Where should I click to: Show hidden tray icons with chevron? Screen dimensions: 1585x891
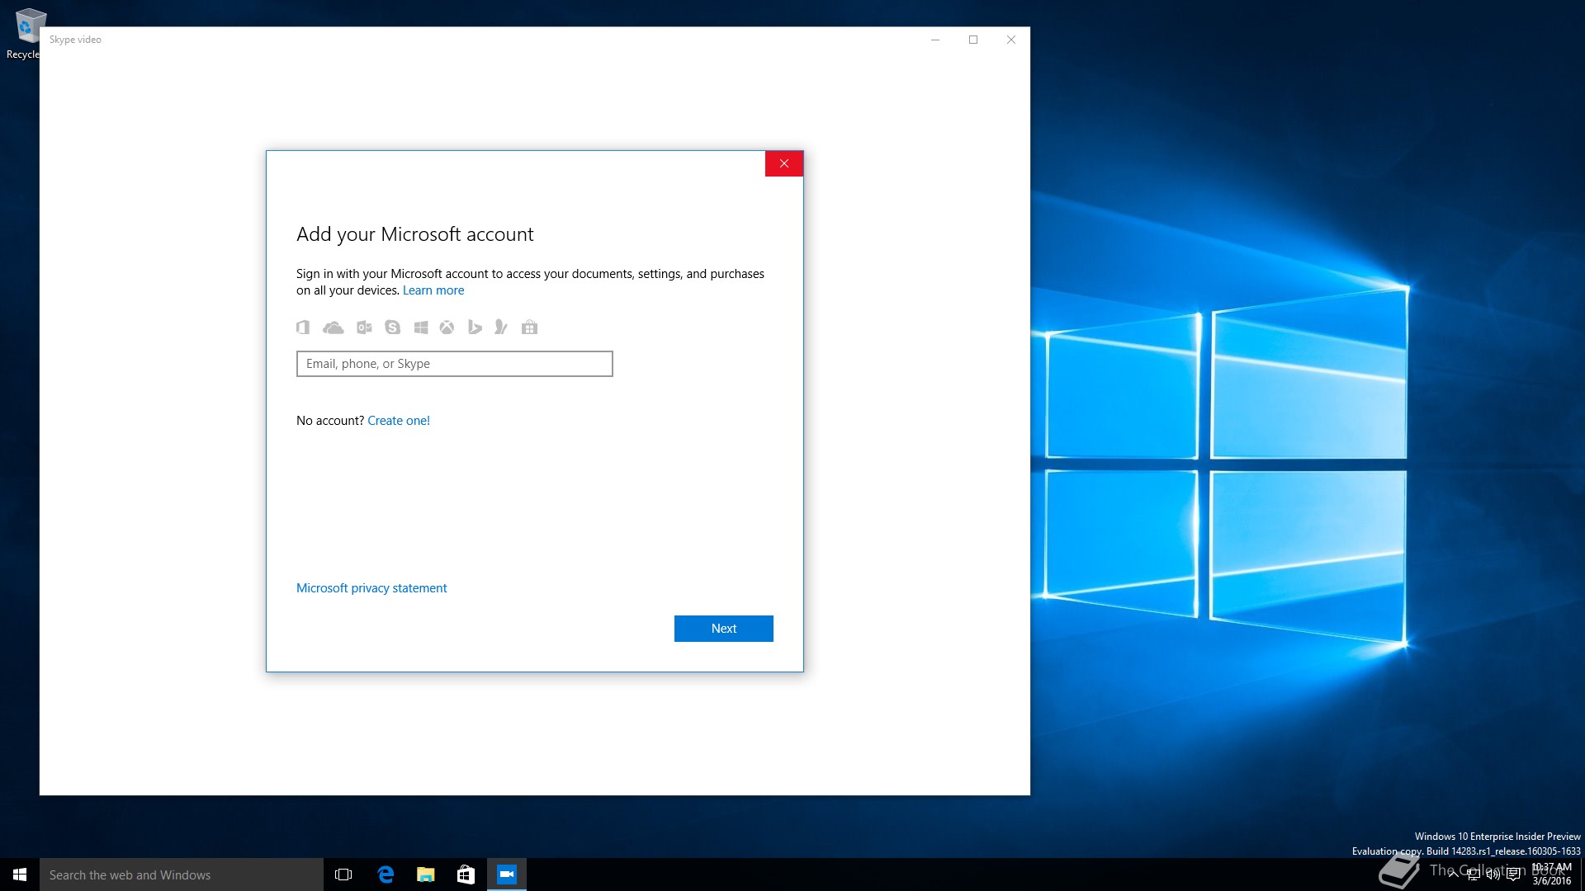1454,875
